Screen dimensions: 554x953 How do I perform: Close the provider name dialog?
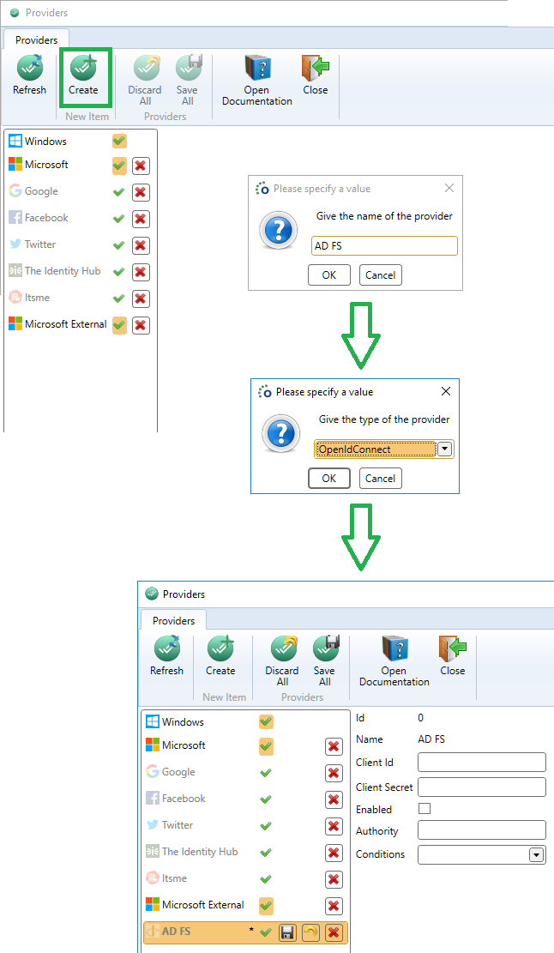click(449, 188)
